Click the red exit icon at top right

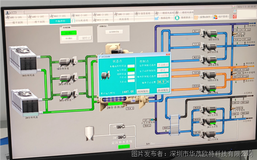235,17
